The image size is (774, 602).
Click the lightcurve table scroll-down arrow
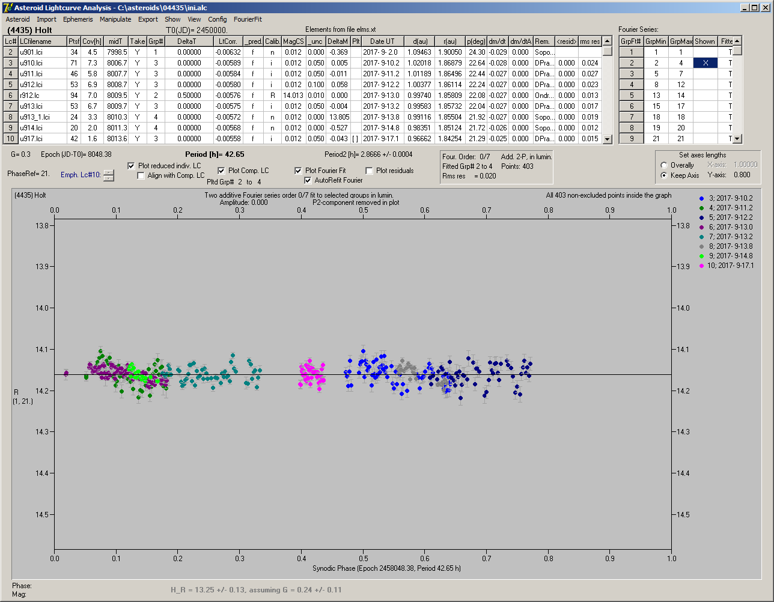(608, 139)
